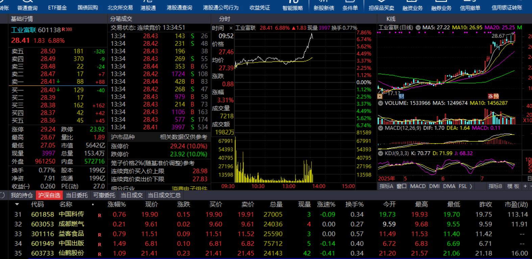Open the KDJ(9,3,3) indicator dropdown circle
Image resolution: width=532 pixels, height=259 pixels.
click(x=381, y=153)
